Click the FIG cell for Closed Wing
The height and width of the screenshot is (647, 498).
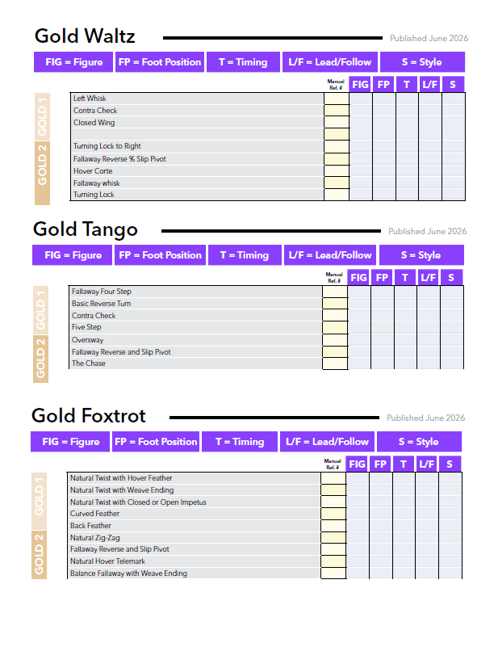361,123
